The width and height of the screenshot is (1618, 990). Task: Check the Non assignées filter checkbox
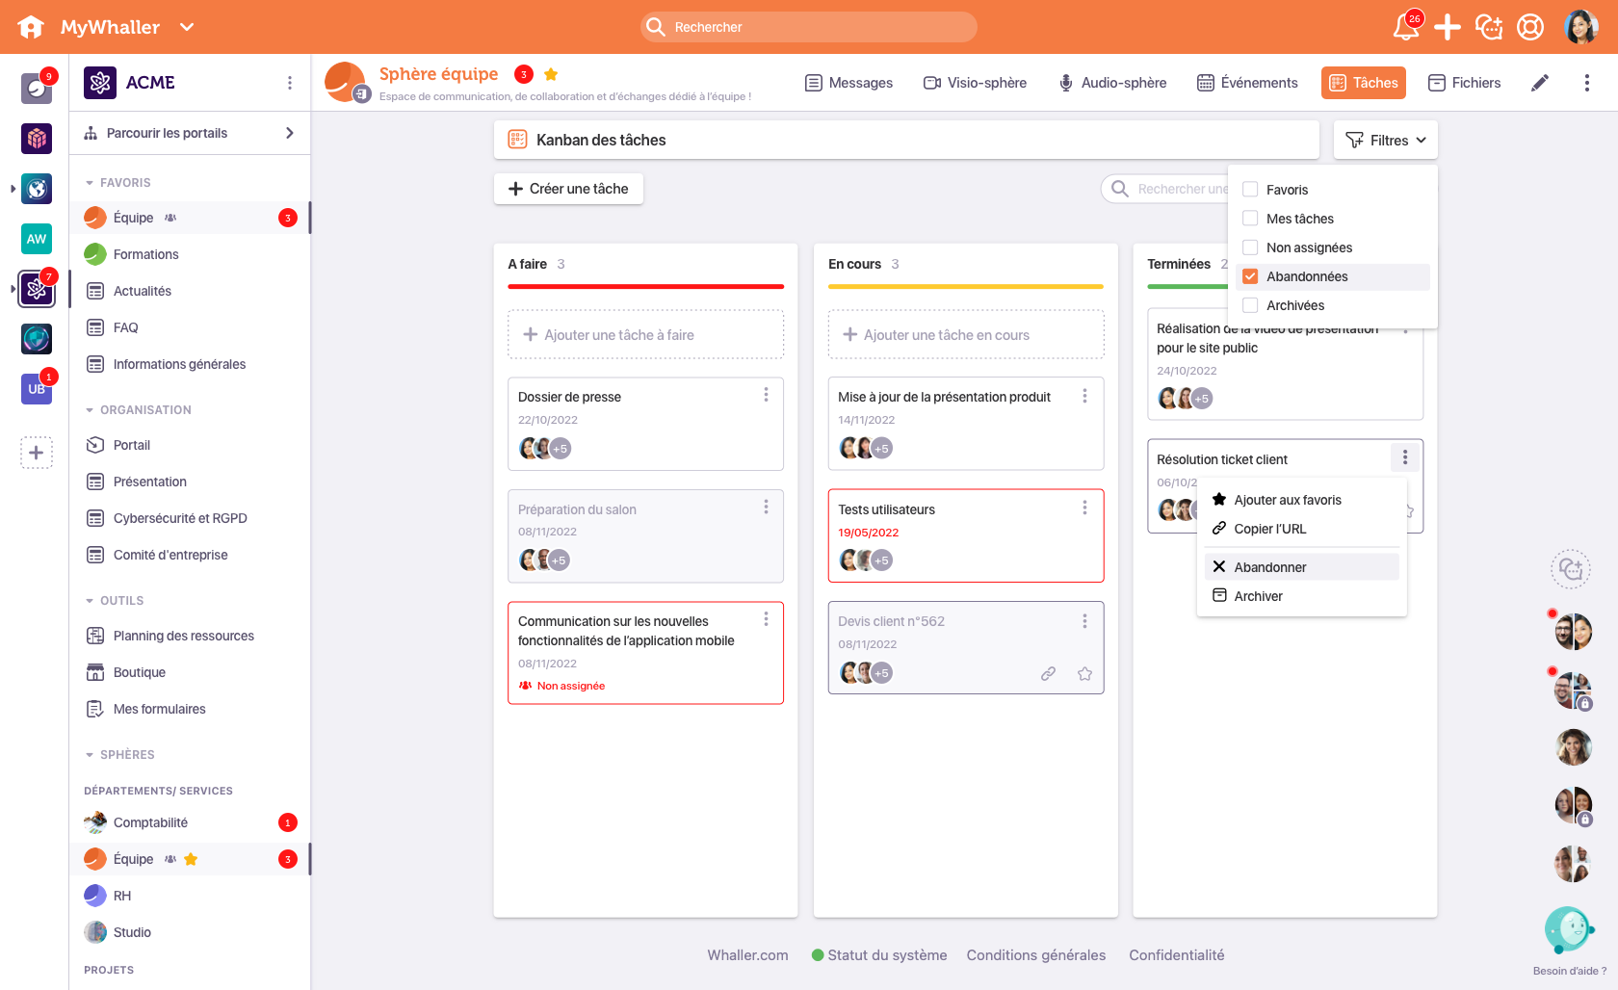pos(1250,247)
